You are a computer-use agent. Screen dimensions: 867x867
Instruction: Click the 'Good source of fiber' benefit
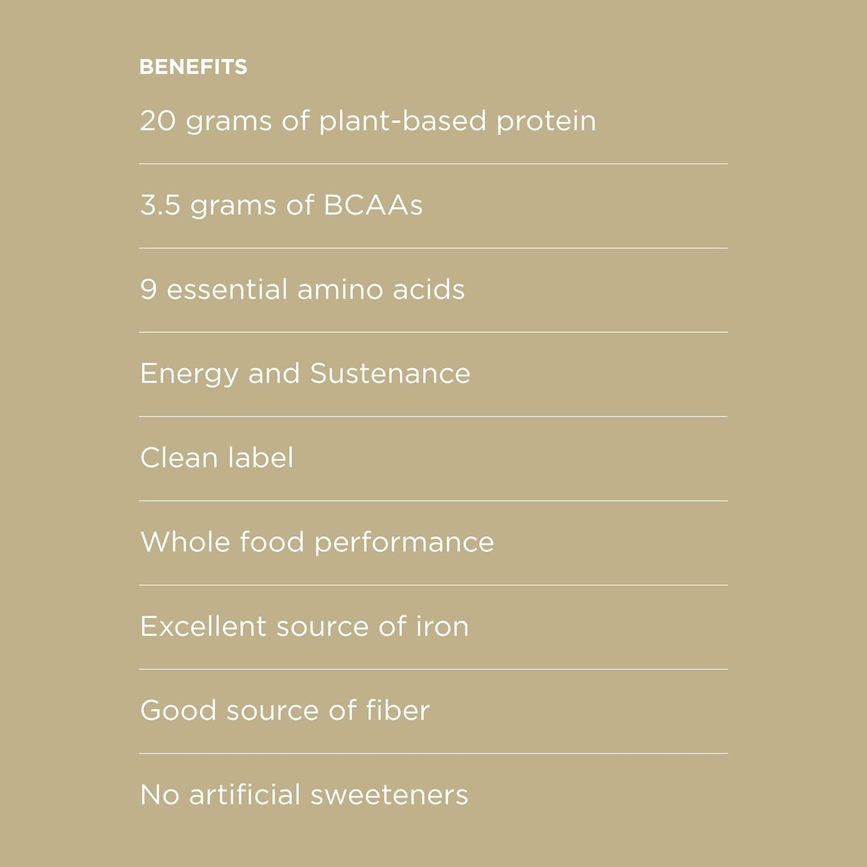(x=284, y=710)
